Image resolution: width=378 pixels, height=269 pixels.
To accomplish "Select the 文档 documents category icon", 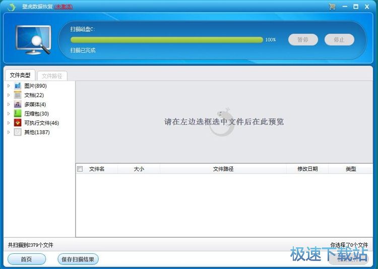I will pyautogui.click(x=18, y=95).
